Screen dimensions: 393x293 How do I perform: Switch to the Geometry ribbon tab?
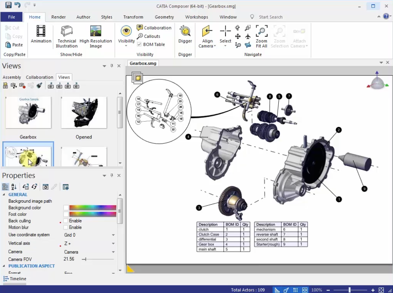click(164, 17)
